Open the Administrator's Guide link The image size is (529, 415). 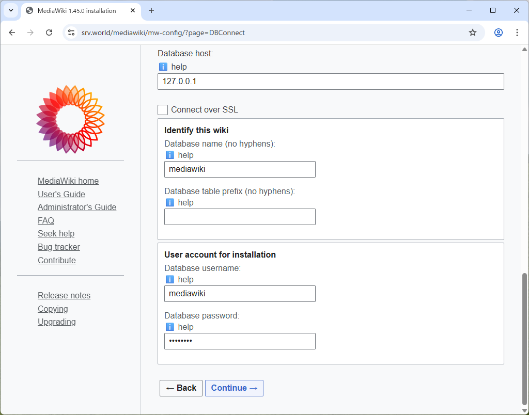click(76, 207)
